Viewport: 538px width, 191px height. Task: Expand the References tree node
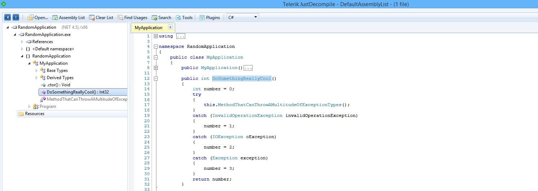click(x=22, y=42)
